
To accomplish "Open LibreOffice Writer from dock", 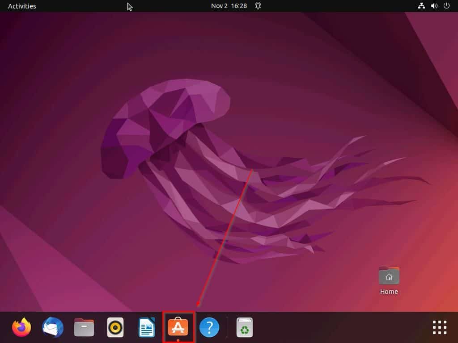I will 147,327.
